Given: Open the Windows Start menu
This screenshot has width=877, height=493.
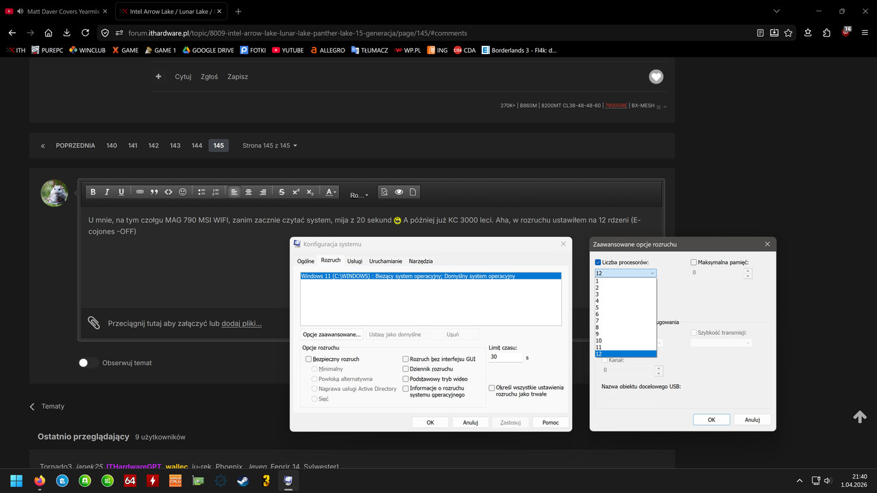Looking at the screenshot, I should (16, 481).
